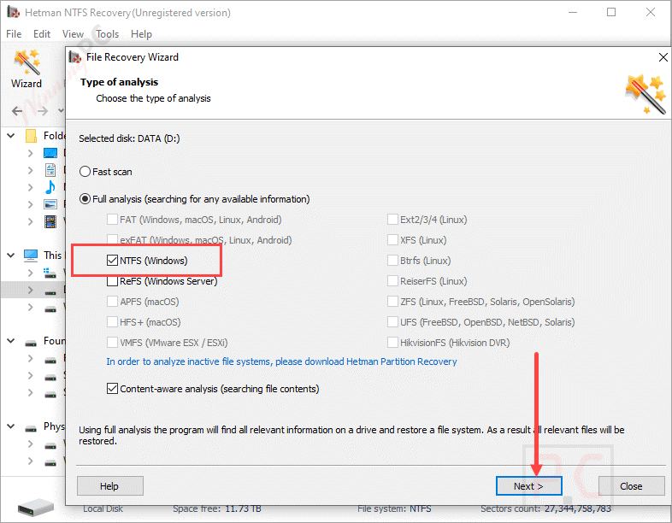Check the FAT file system checkbox
Image resolution: width=672 pixels, height=523 pixels.
pyautogui.click(x=112, y=220)
